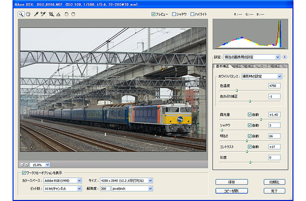306x201 pixels.
Task: Open the 設定 dropdown
Action: 252,57
